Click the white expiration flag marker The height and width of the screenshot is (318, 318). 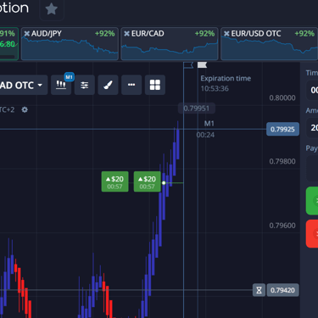pyautogui.click(x=202, y=65)
